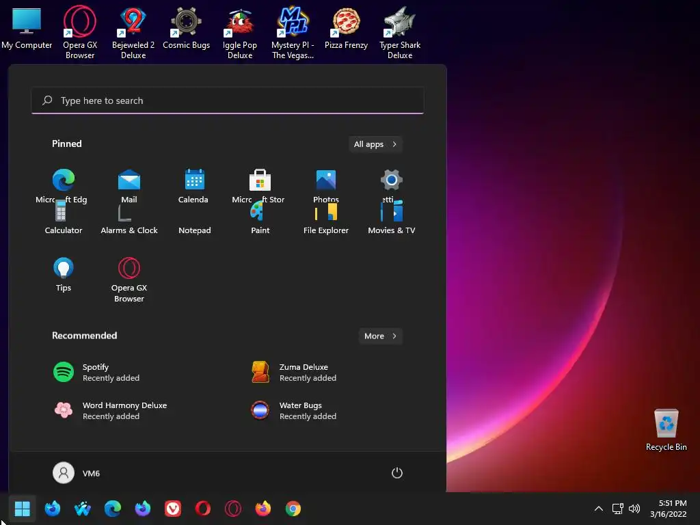Click the Start button on taskbar
This screenshot has height=525, width=700.
[x=22, y=509]
